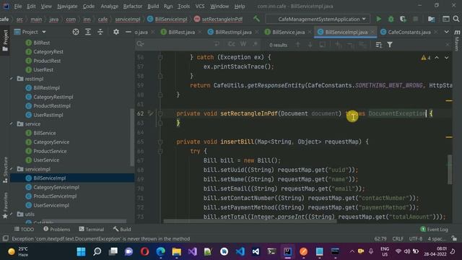Open the TODO tool window
The width and height of the screenshot is (462, 260).
coord(24,229)
